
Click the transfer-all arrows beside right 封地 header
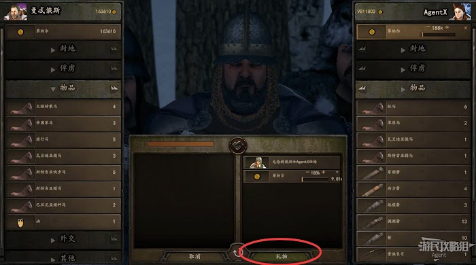pos(362,49)
